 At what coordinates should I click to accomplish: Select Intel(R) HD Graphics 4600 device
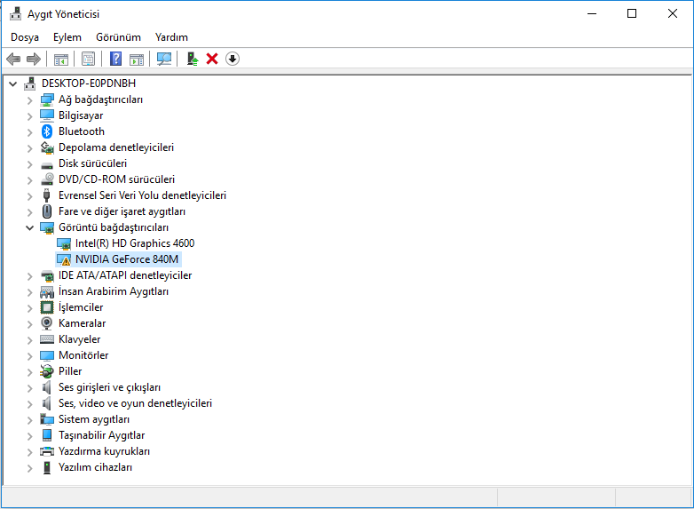click(x=135, y=243)
